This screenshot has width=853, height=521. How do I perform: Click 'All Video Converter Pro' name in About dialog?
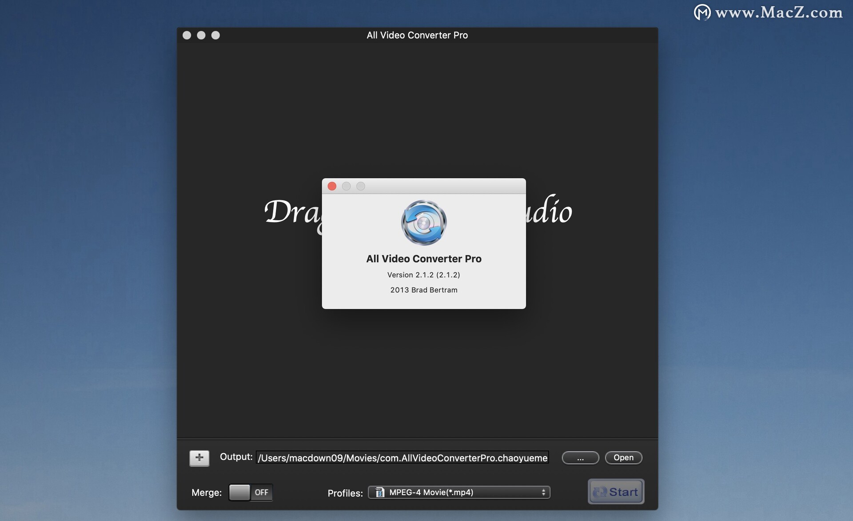click(x=424, y=259)
